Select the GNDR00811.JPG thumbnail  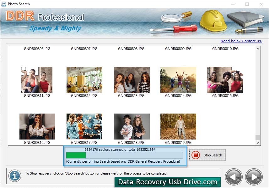point(37,80)
